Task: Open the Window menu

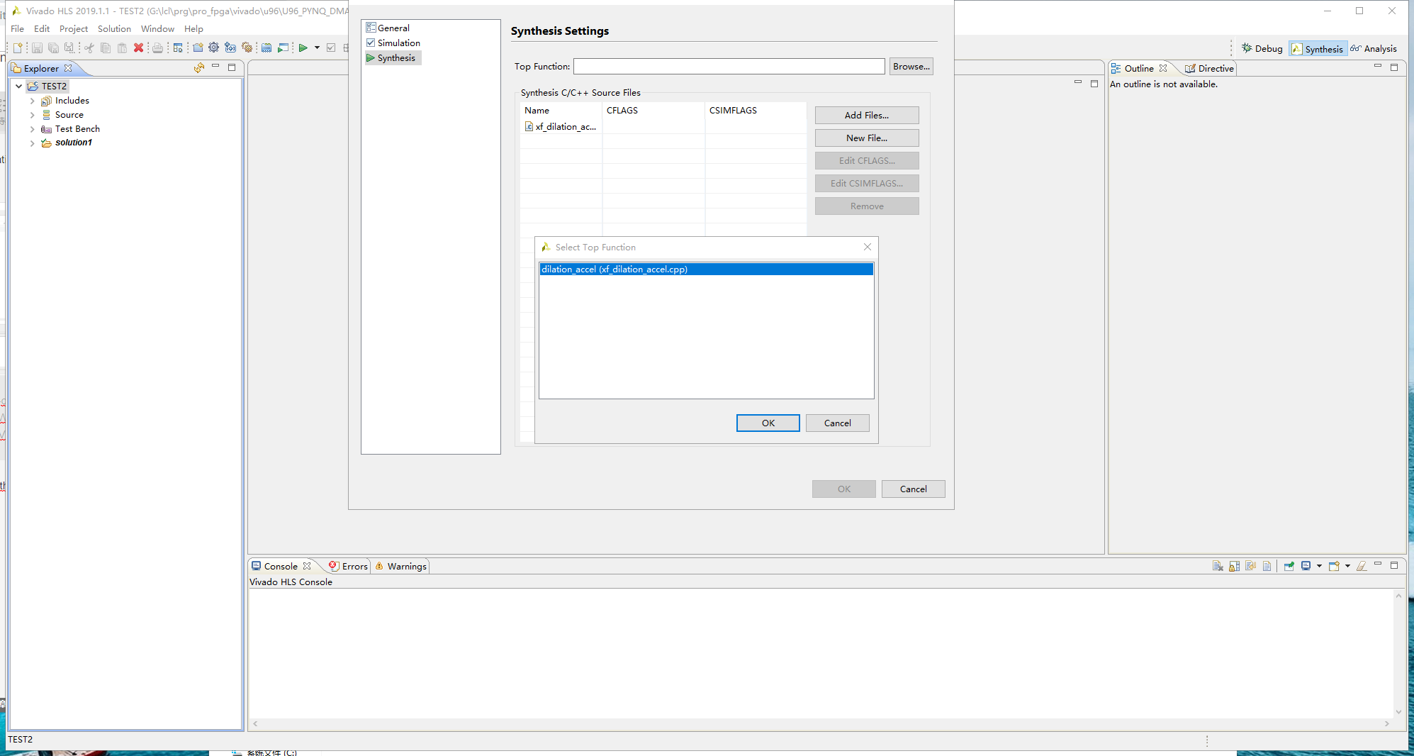Action: click(x=157, y=28)
